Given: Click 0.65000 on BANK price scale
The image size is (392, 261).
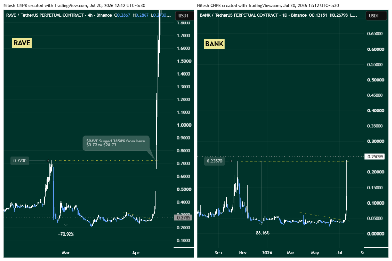Looking at the screenshot, I should [x=375, y=34].
